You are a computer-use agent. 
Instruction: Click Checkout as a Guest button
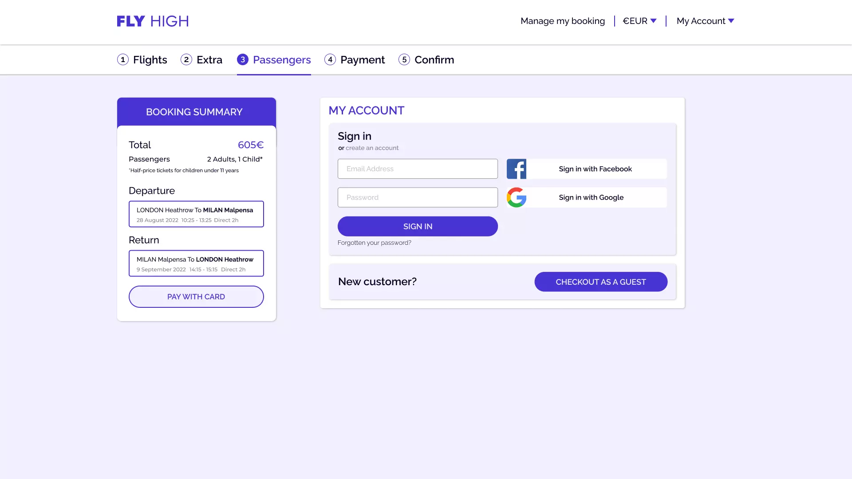601,282
